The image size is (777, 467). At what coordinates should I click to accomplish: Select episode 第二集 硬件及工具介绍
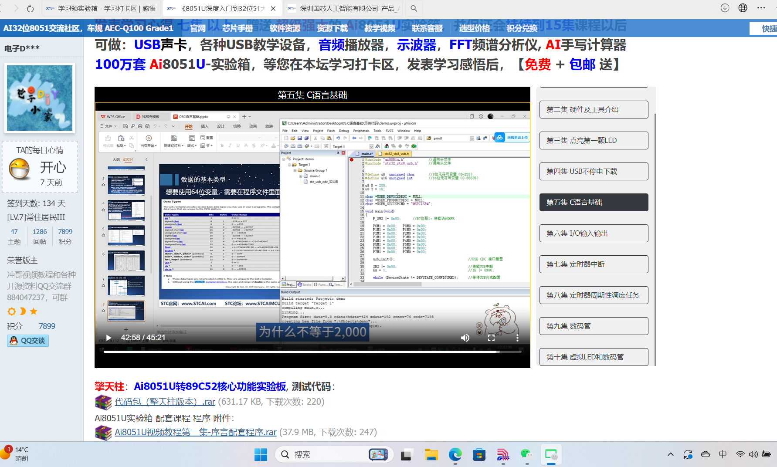tap(594, 110)
